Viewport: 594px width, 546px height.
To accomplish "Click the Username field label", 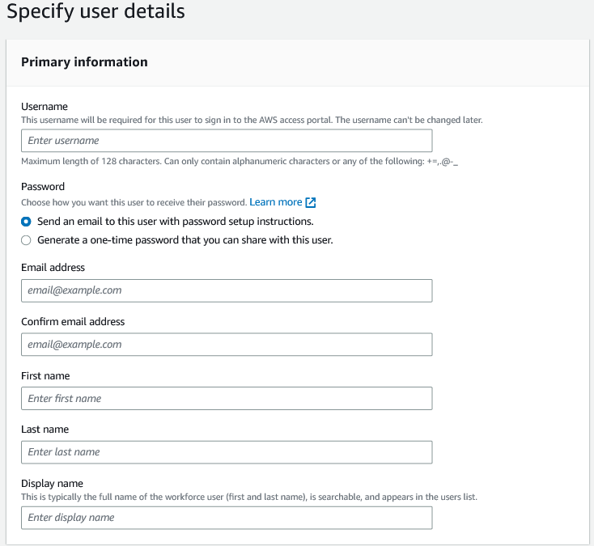I will click(45, 107).
